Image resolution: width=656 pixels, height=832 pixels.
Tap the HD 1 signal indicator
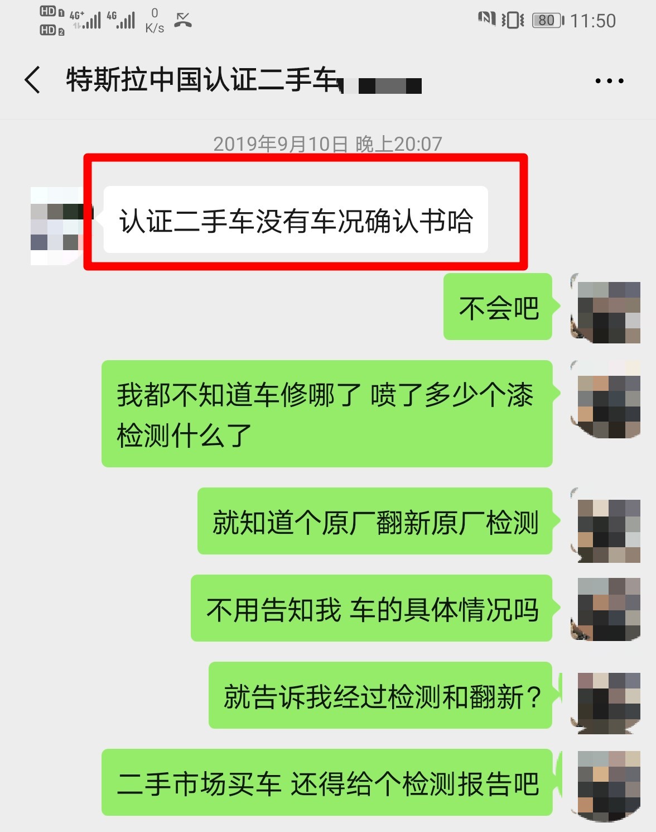point(52,12)
